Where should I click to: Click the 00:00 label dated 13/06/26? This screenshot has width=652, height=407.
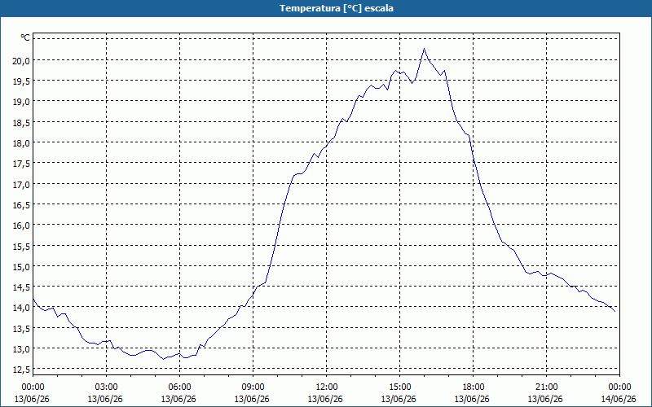click(x=33, y=387)
